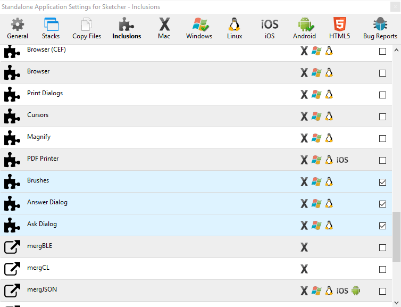
Task: Switch to the iOS tab
Action: (270, 28)
